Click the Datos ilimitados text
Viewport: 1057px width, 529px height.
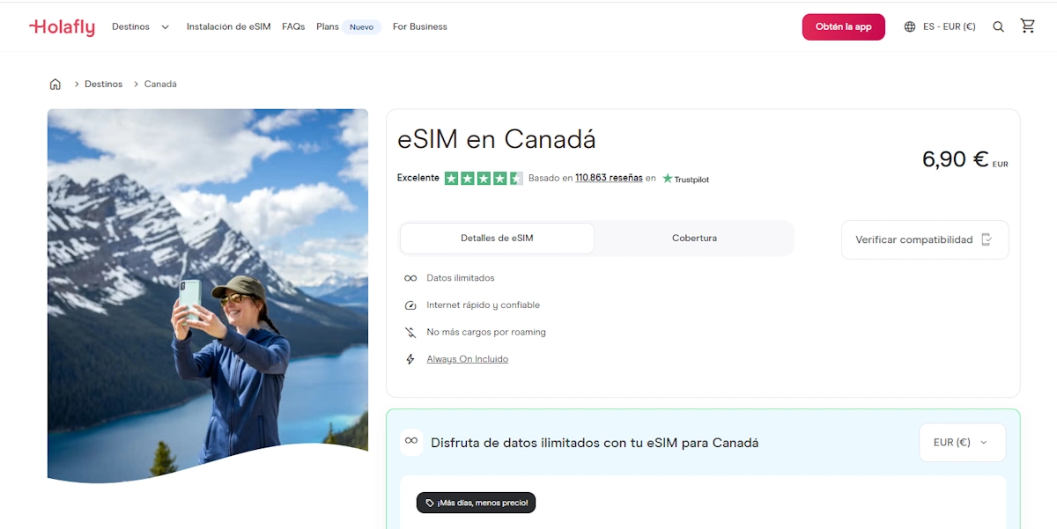pyautogui.click(x=461, y=278)
